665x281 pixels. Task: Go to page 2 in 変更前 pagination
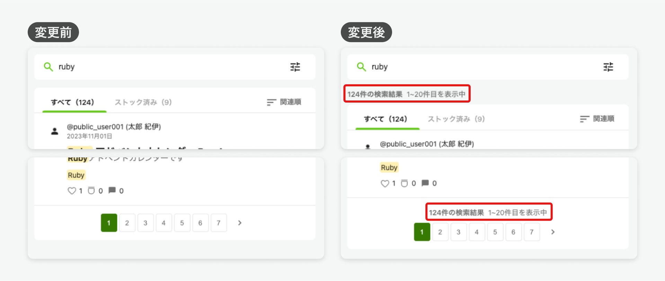click(x=127, y=223)
